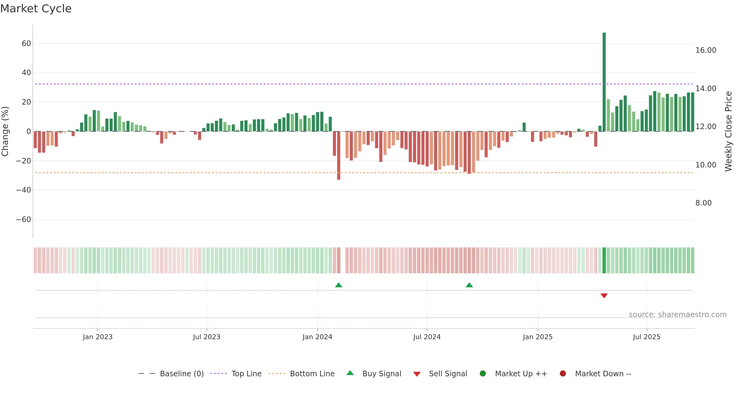Select the first buy signal triangle in early 2024
Screen dimensions: 737x414
339,285
